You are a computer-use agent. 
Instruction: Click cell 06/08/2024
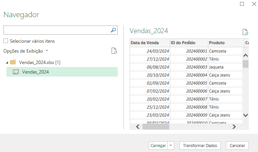pyautogui.click(x=150, y=67)
